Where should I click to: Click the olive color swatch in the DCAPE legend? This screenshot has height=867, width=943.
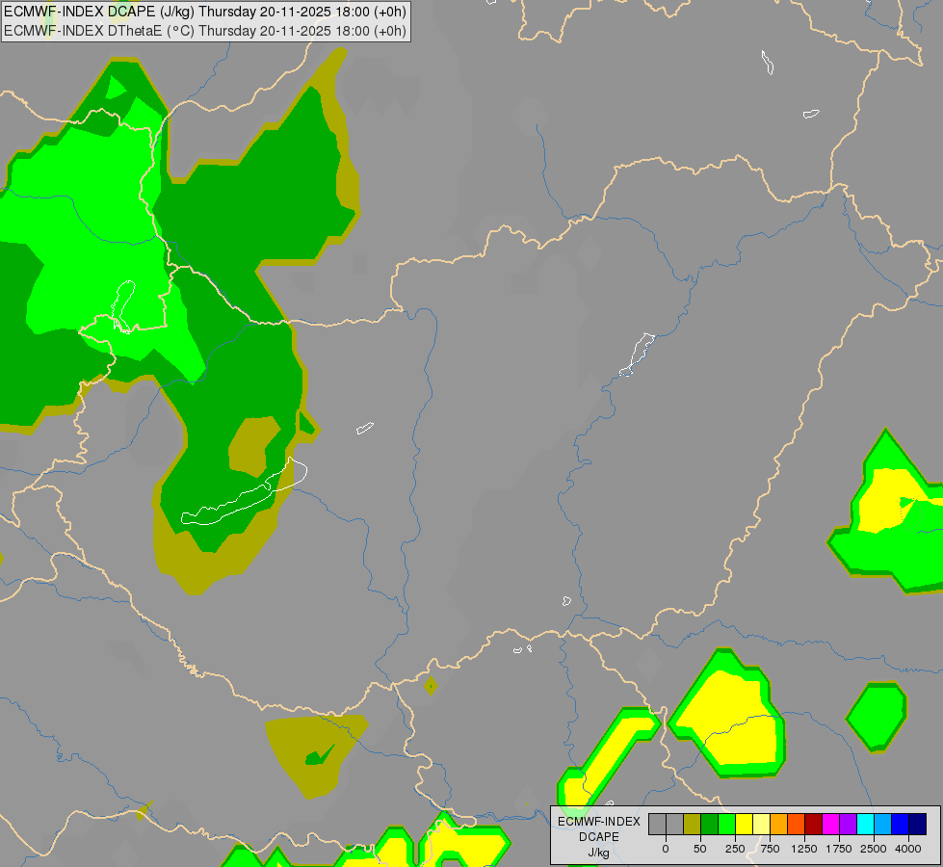point(692,825)
